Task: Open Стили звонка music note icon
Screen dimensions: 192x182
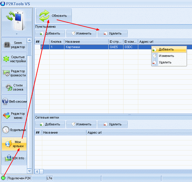Action: (x=9, y=87)
